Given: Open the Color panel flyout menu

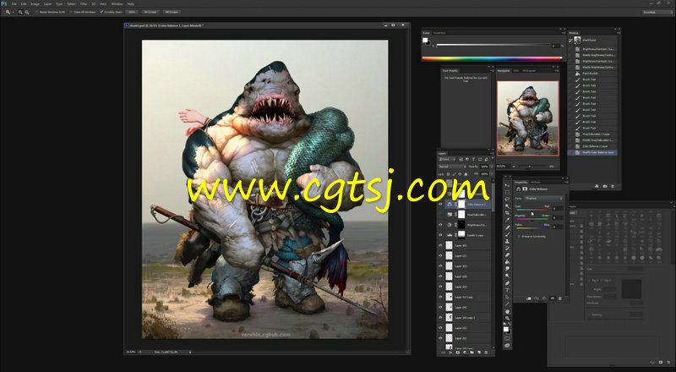Looking at the screenshot, I should (x=564, y=33).
